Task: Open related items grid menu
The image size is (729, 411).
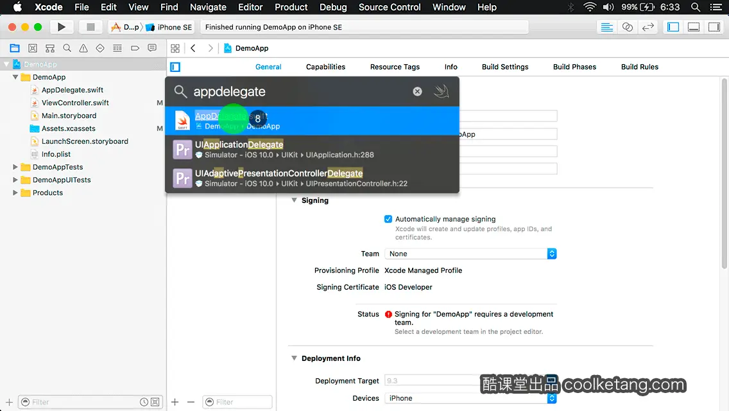Action: tap(175, 48)
